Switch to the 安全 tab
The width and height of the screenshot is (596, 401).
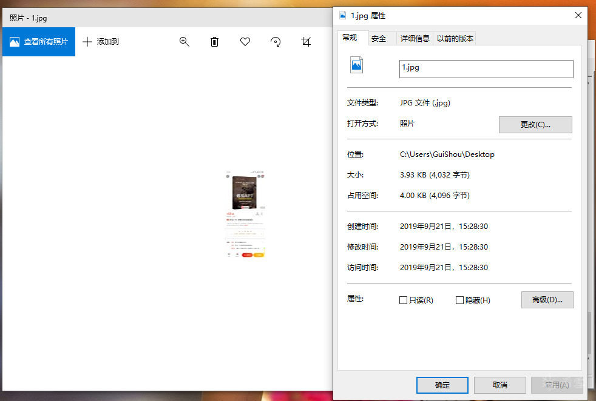pos(382,38)
